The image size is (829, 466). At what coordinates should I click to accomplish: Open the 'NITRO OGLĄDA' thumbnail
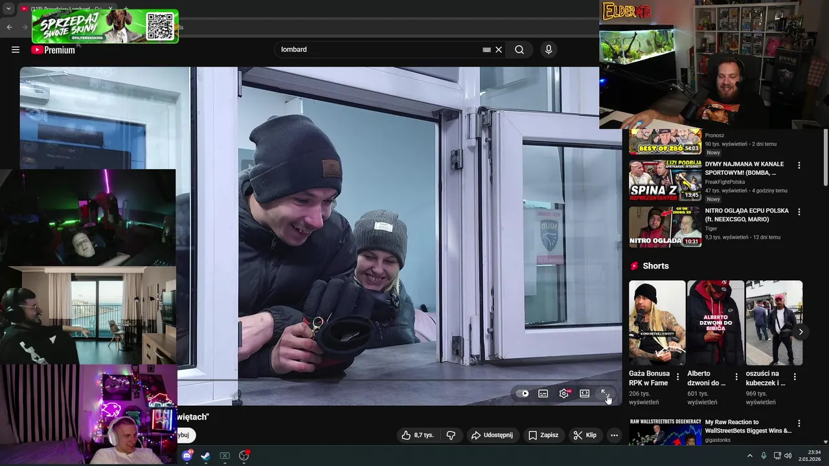tap(665, 227)
